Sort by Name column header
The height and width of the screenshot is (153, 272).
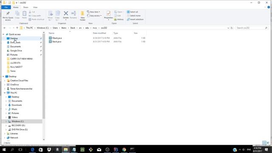coord(51,33)
